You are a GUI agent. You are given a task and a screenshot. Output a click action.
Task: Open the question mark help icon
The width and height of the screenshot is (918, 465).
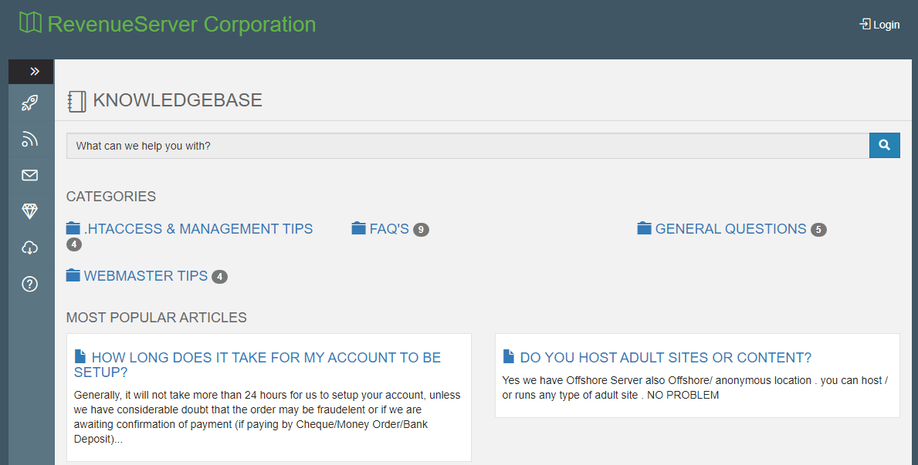[30, 284]
